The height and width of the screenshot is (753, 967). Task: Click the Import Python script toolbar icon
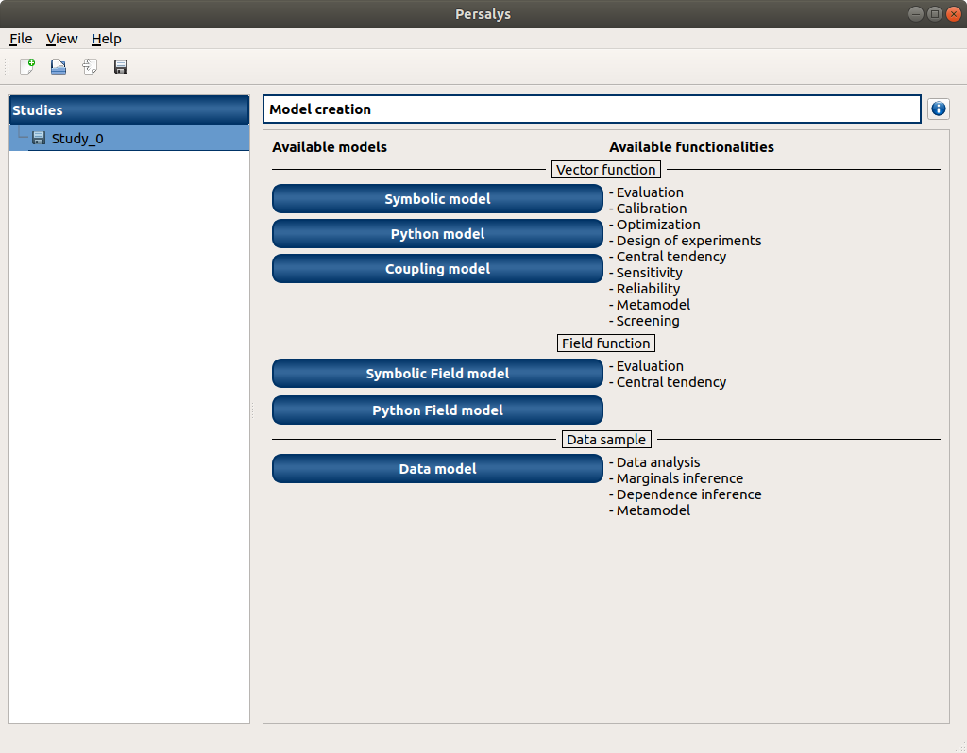point(90,67)
